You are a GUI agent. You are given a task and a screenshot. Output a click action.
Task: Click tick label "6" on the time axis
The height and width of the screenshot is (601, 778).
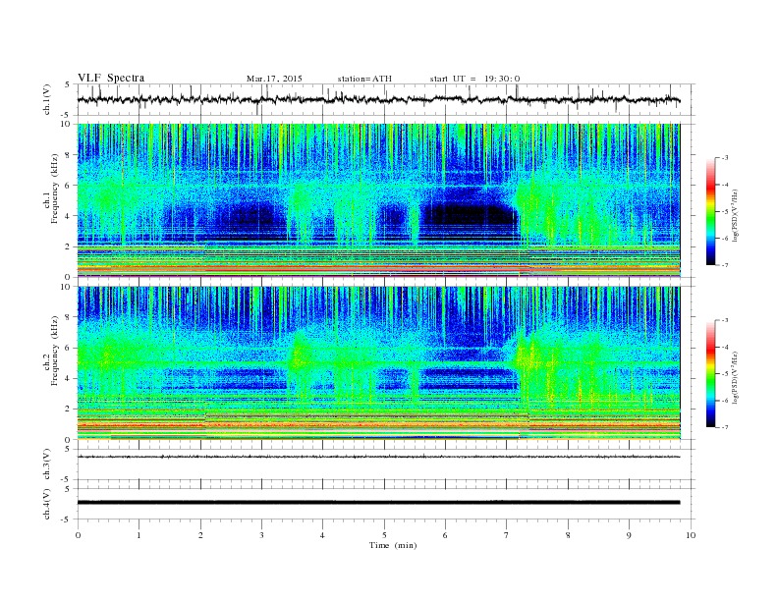pyautogui.click(x=446, y=535)
